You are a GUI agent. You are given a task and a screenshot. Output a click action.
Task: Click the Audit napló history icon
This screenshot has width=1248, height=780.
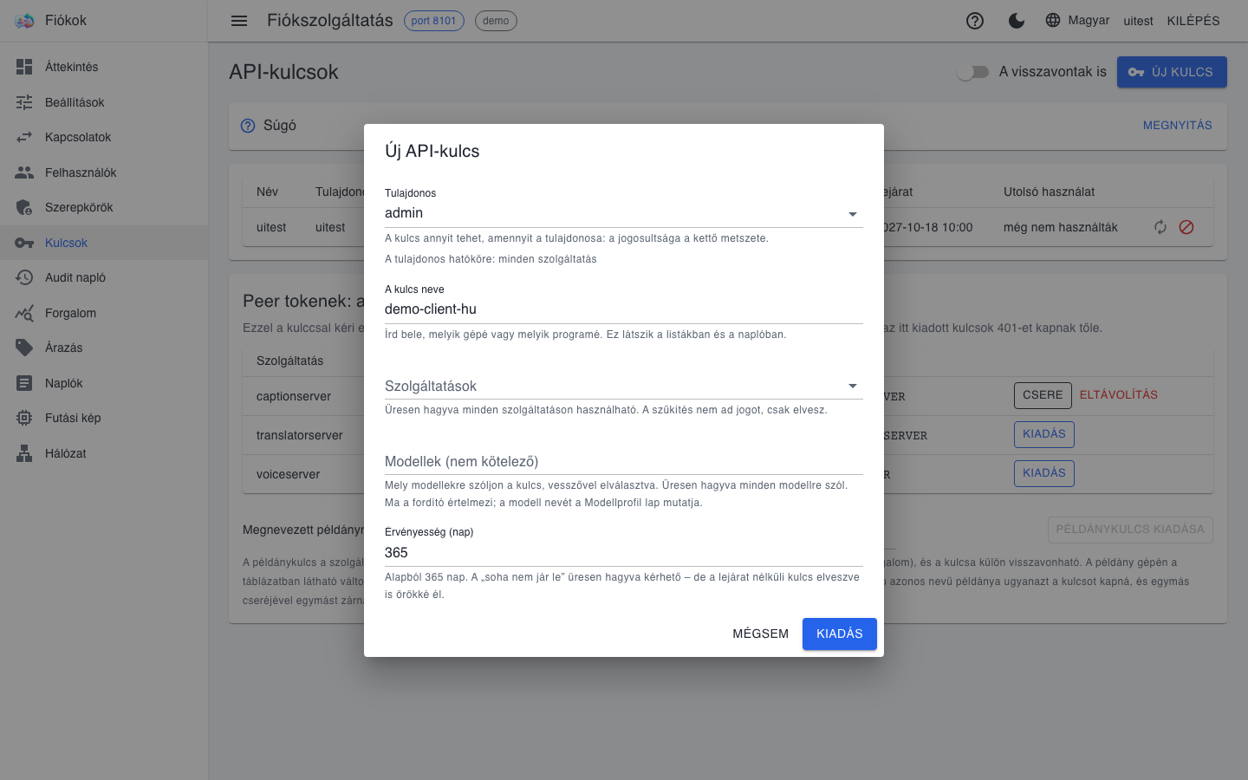(24, 277)
